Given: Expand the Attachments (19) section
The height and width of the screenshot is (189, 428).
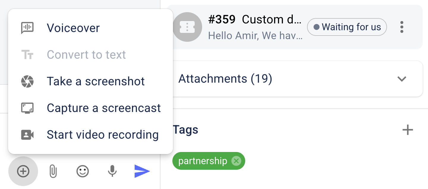Looking at the screenshot, I should (402, 79).
